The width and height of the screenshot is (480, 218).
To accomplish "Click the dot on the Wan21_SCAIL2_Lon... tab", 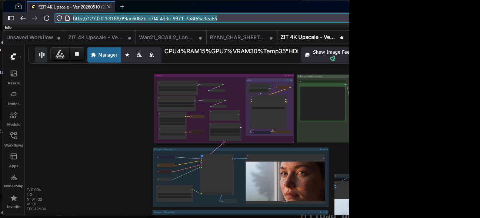I will tap(200, 38).
